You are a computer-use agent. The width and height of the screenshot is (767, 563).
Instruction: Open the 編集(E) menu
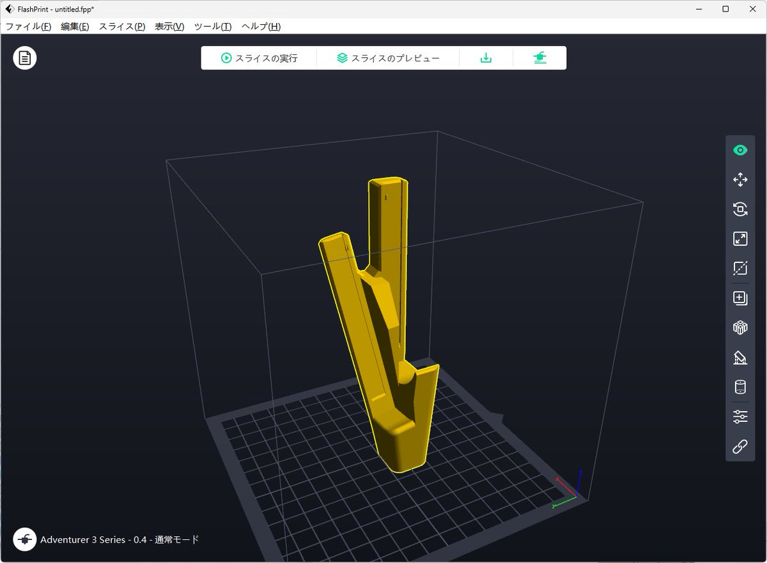pos(75,26)
